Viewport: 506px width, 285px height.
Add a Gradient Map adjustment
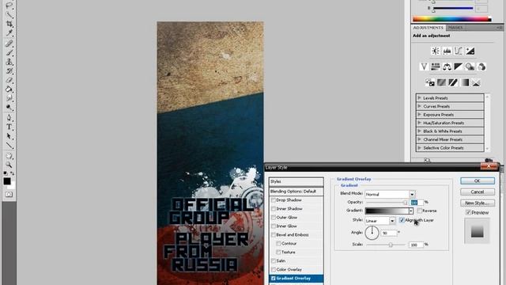pos(465,82)
